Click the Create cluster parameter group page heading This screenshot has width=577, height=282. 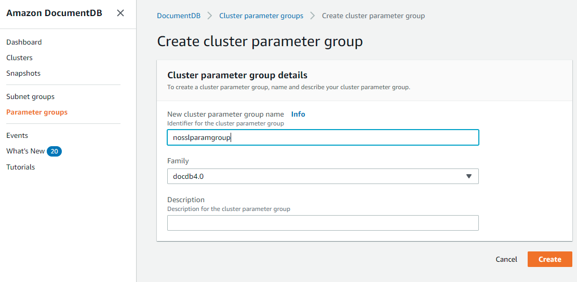(x=260, y=41)
